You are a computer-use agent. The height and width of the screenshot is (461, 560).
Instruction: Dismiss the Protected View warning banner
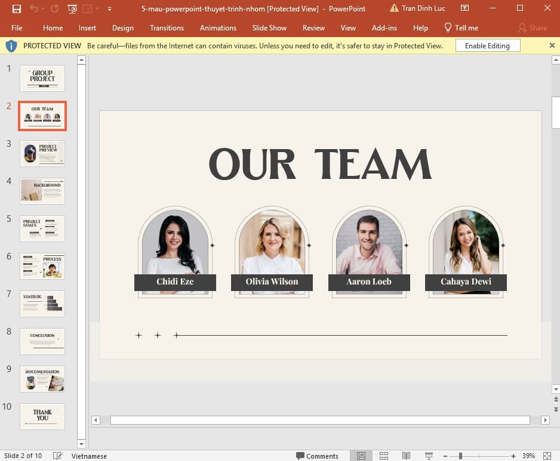pyautogui.click(x=552, y=45)
